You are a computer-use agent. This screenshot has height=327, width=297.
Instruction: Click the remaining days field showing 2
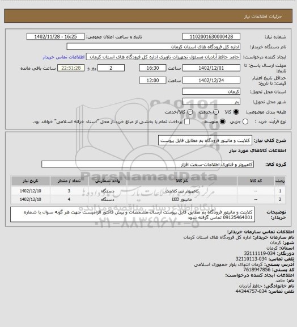coord(111,68)
